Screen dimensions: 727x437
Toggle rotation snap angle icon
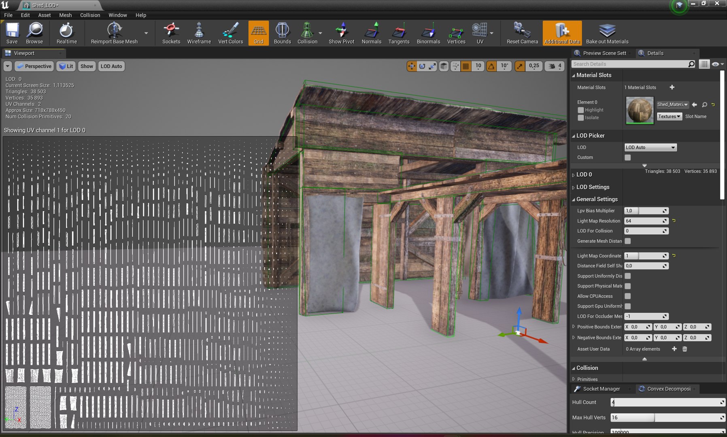pos(491,66)
